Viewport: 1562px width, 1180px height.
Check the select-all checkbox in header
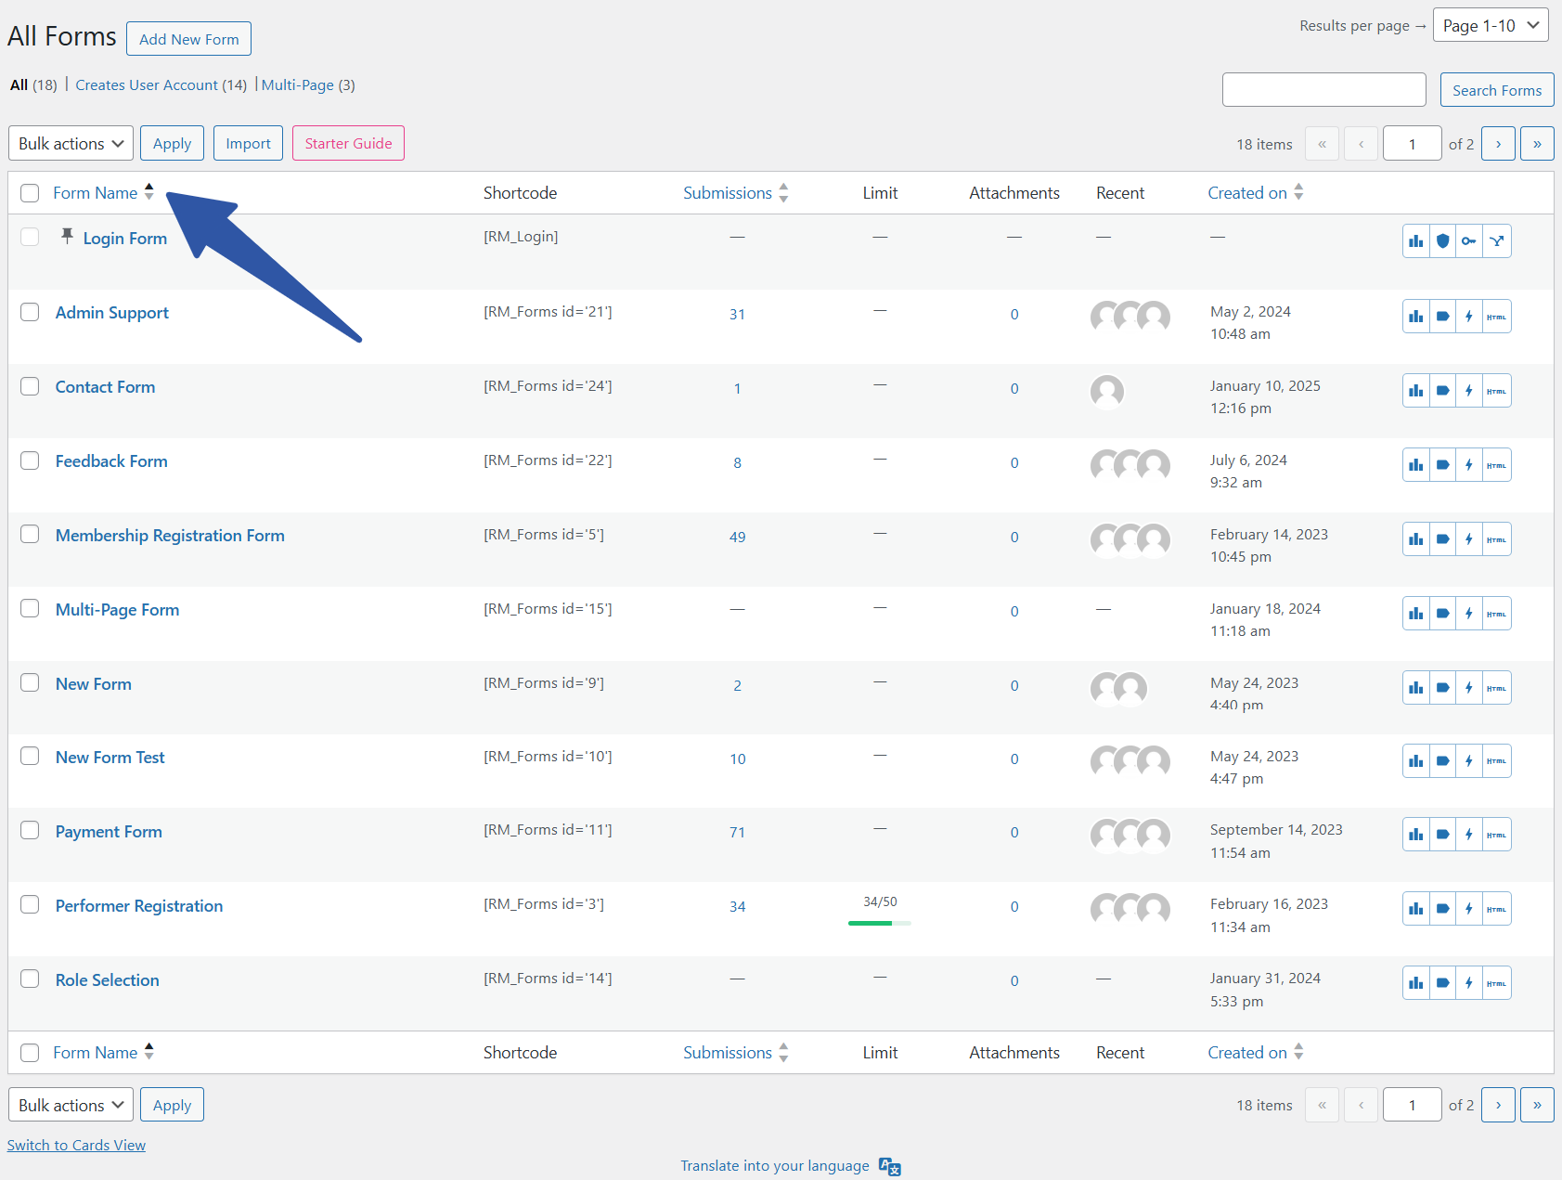click(29, 192)
